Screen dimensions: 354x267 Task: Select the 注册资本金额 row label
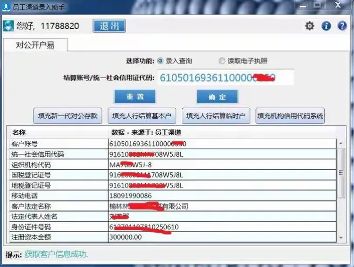(31, 237)
